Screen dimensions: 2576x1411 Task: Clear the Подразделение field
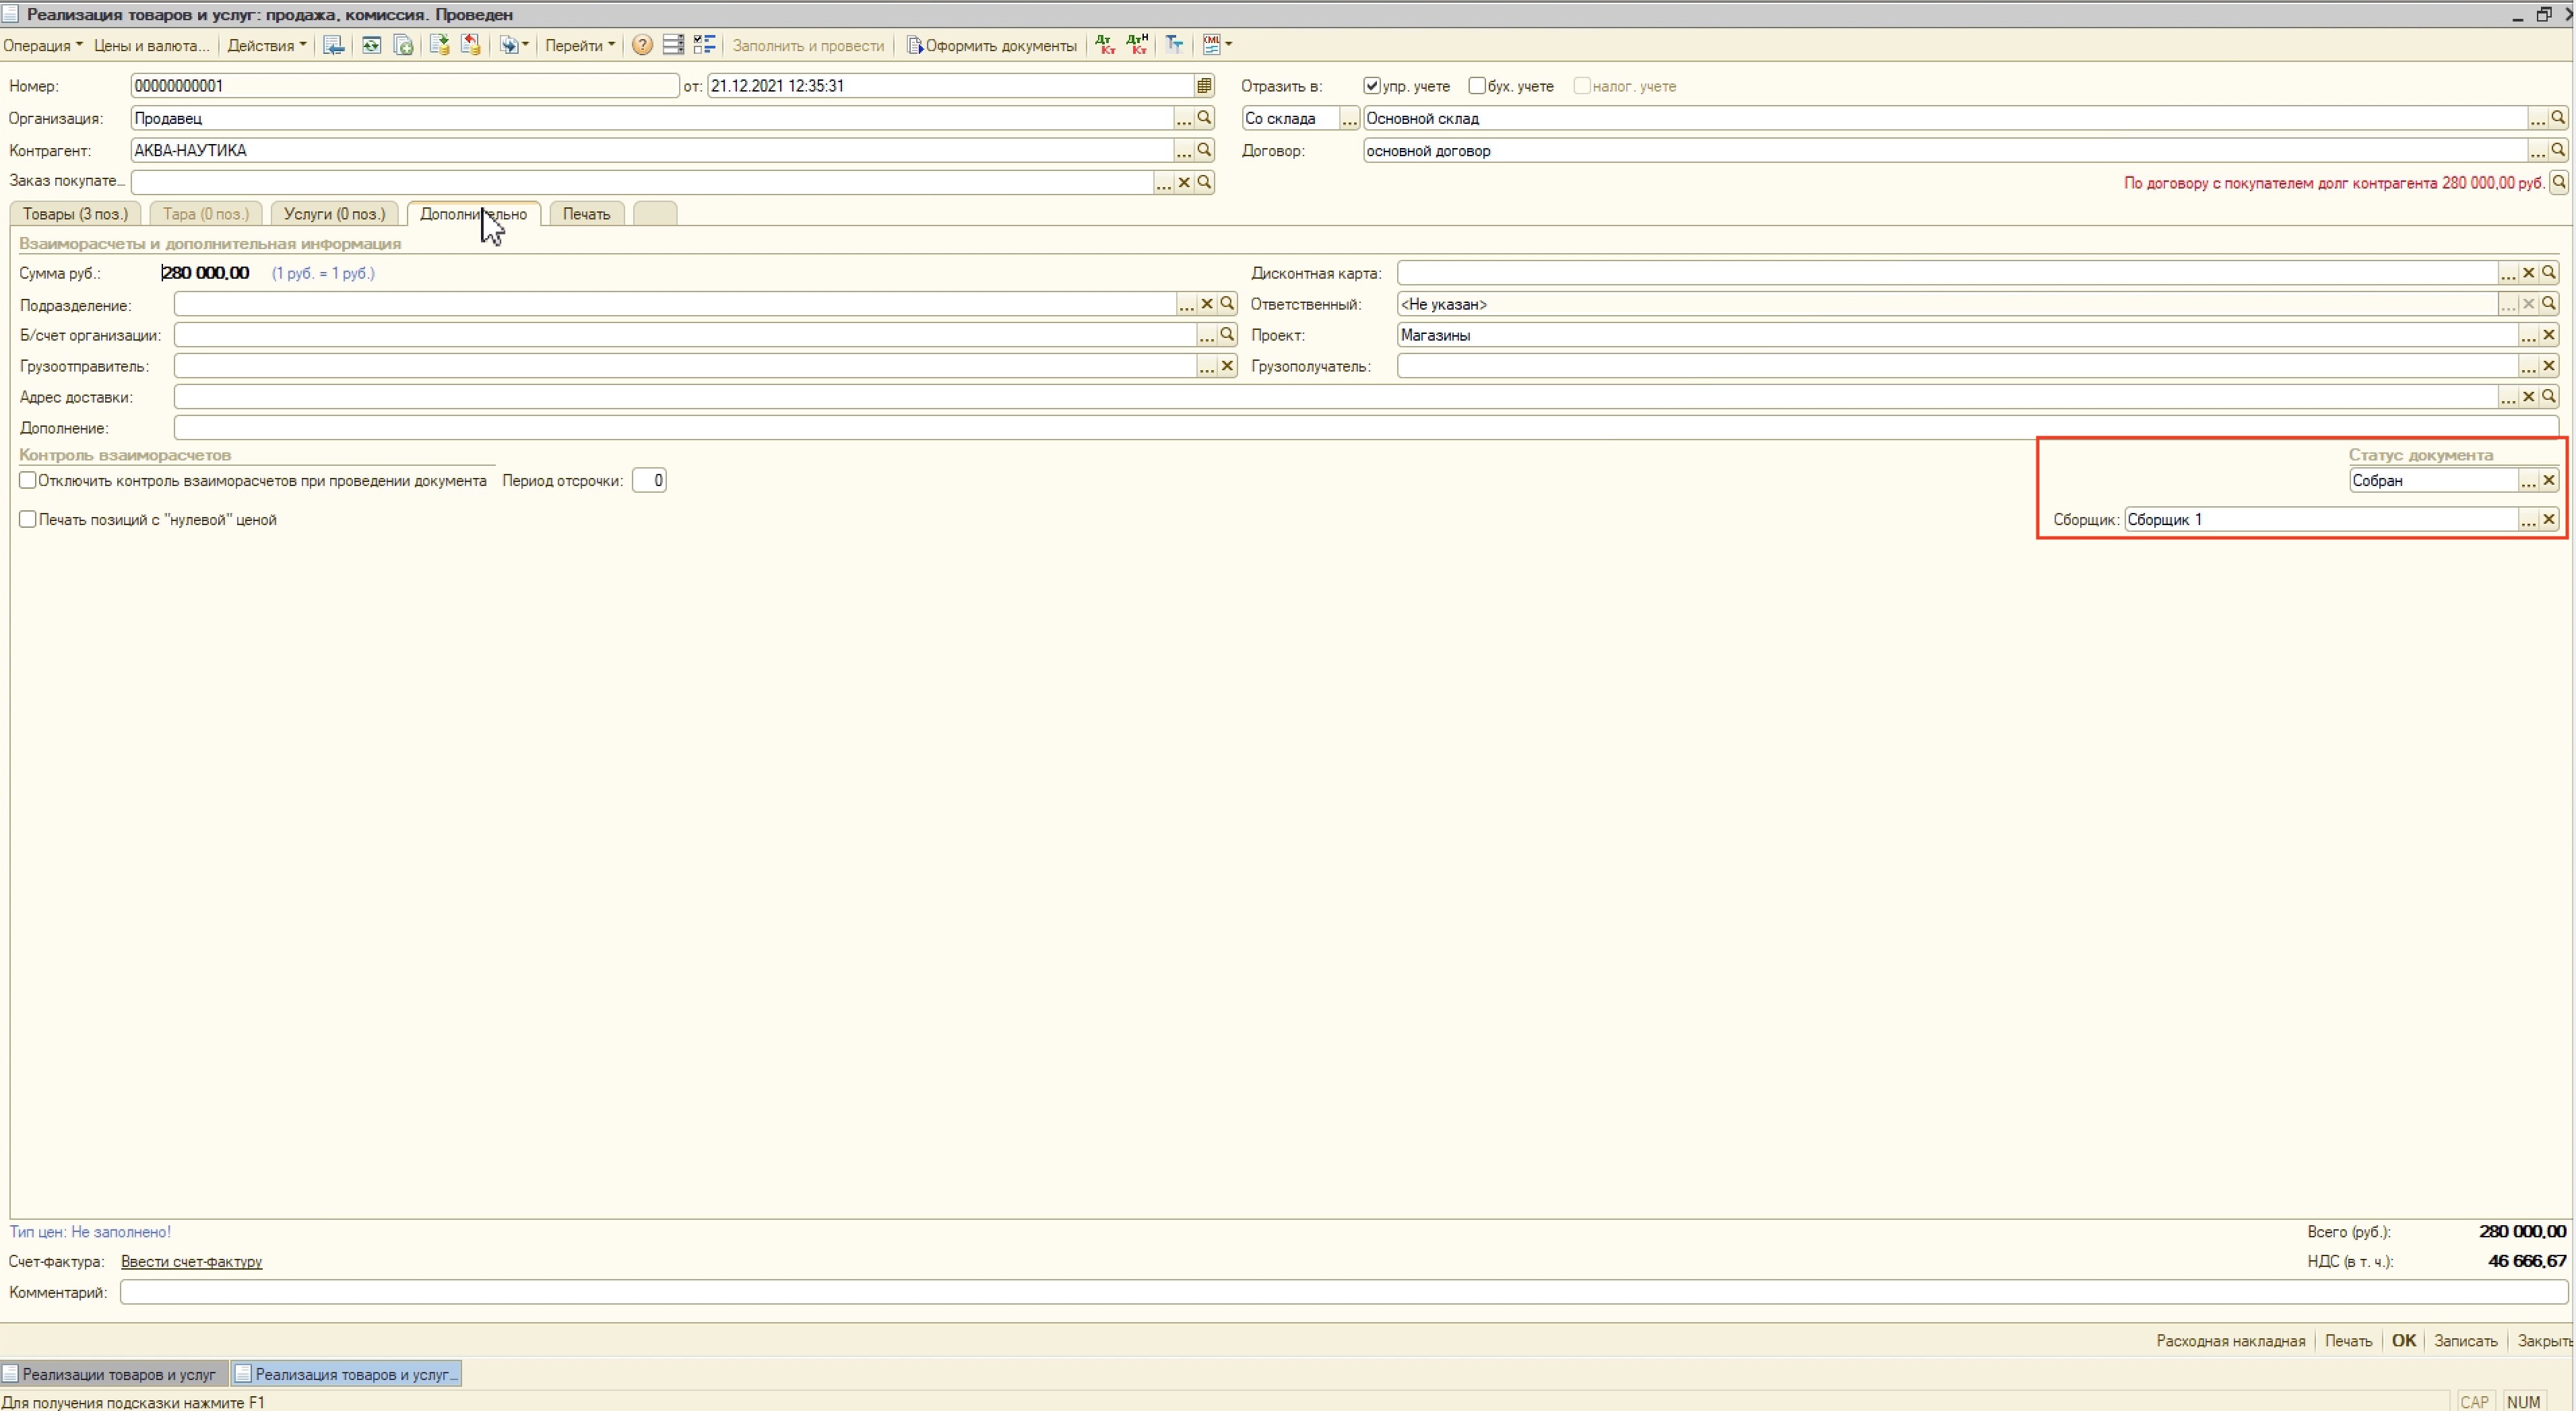[x=1207, y=304]
